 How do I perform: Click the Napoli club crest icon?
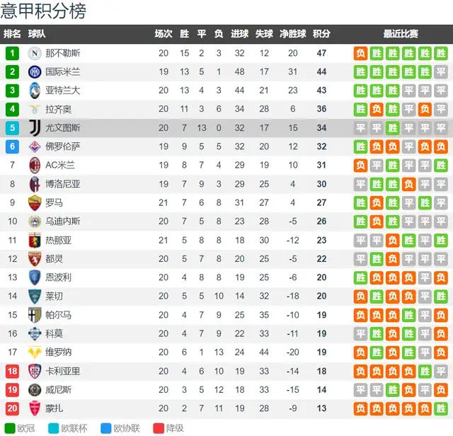coord(34,53)
